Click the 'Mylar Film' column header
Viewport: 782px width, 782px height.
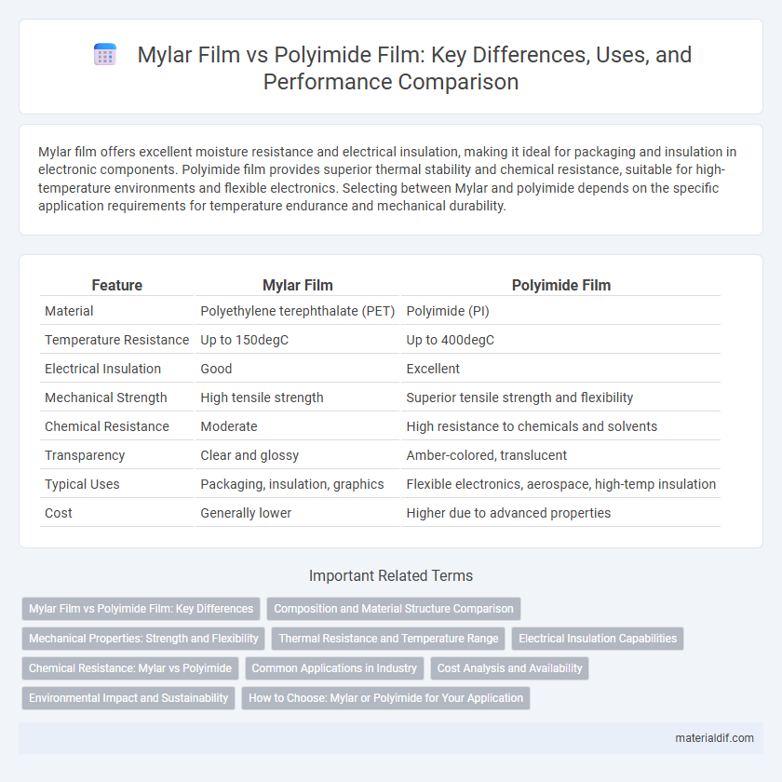click(x=298, y=285)
